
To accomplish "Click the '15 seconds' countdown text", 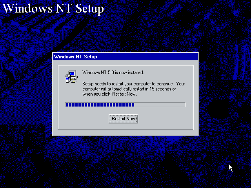I will pos(160,89).
